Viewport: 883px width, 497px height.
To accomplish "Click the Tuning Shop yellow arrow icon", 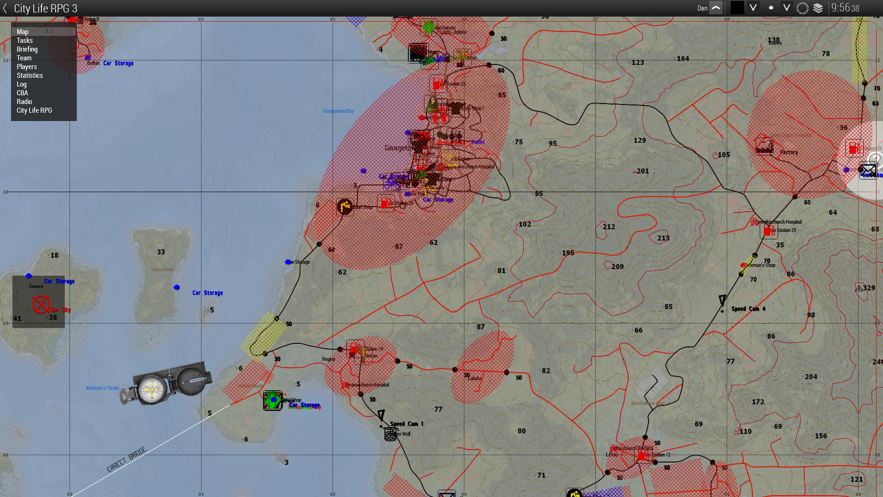I will (x=344, y=207).
